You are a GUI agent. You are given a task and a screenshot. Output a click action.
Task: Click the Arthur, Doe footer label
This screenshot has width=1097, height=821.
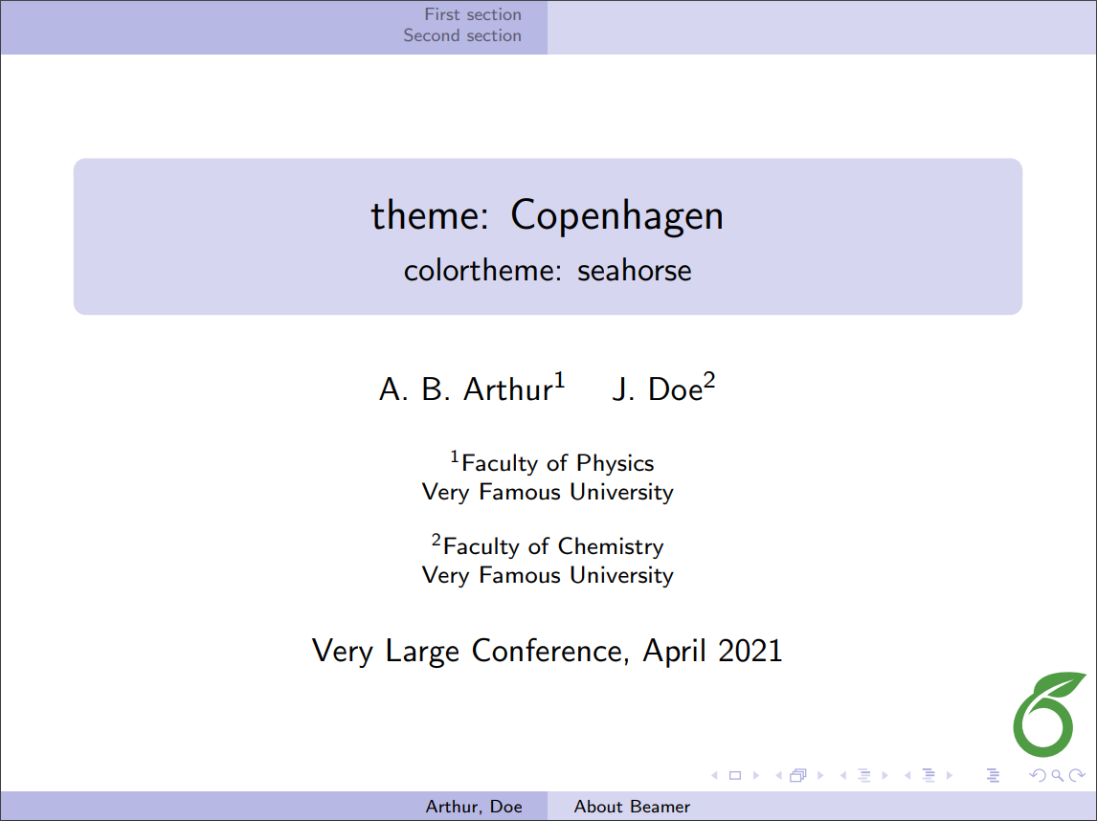coord(476,807)
